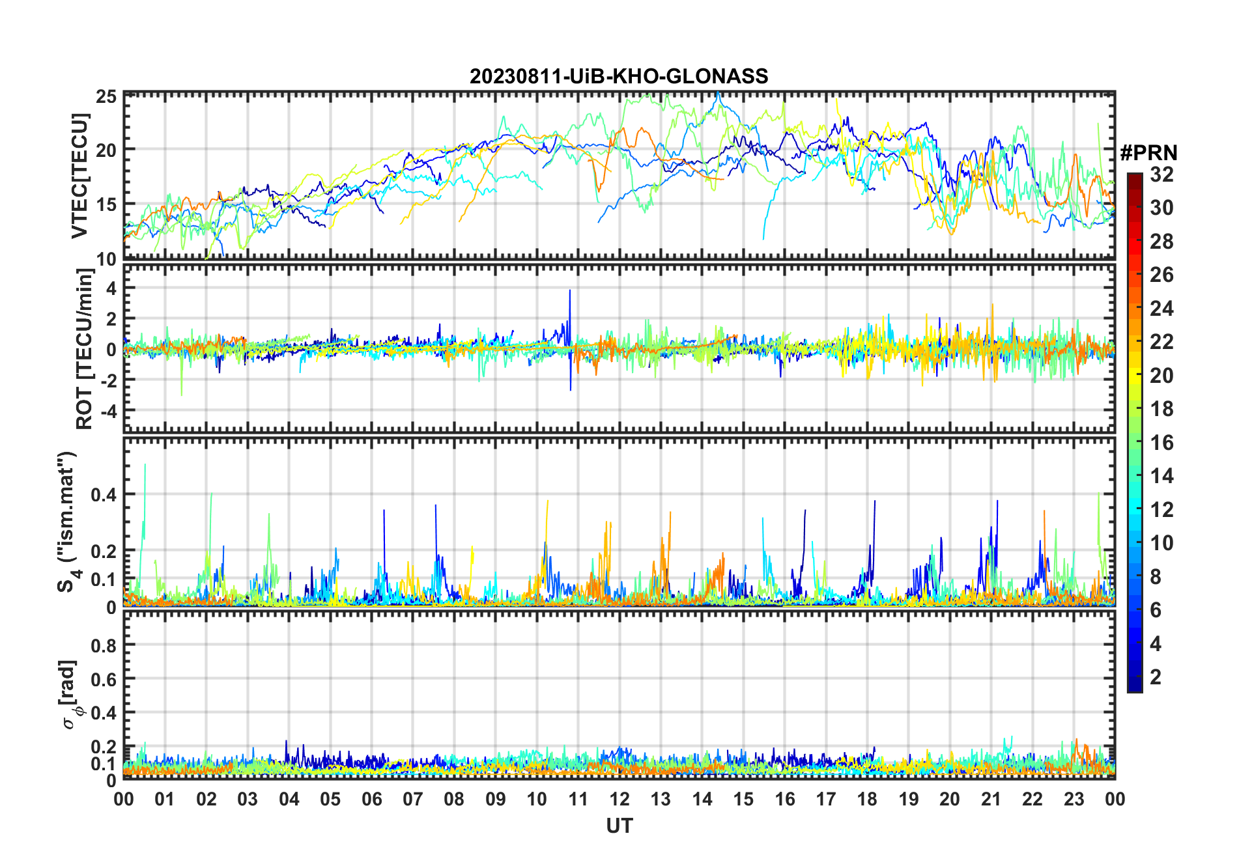Viewport: 1239px width, 866px height.
Task: Click the "06" tick on the UT axis
Action: click(x=372, y=799)
